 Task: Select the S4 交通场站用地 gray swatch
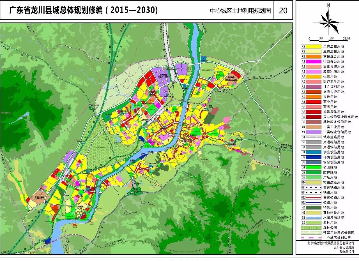tap(314, 147)
